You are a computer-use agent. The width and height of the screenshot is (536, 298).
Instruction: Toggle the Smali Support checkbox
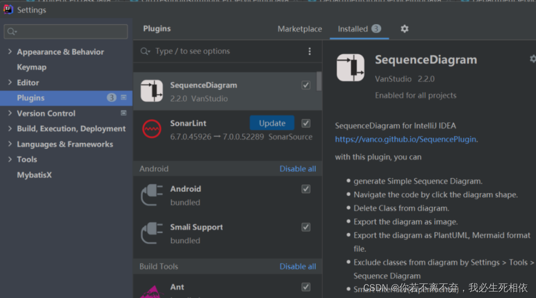pyautogui.click(x=306, y=227)
